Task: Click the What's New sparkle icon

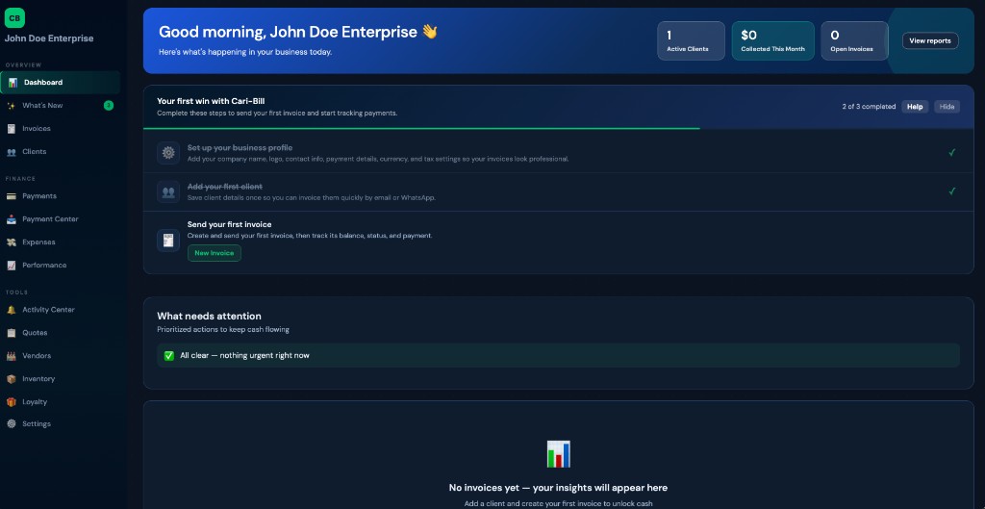Action: point(12,106)
